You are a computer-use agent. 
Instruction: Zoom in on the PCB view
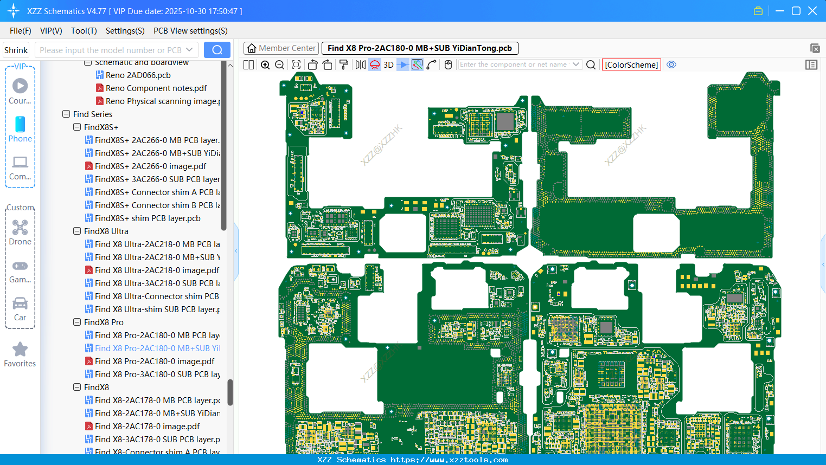click(x=265, y=64)
